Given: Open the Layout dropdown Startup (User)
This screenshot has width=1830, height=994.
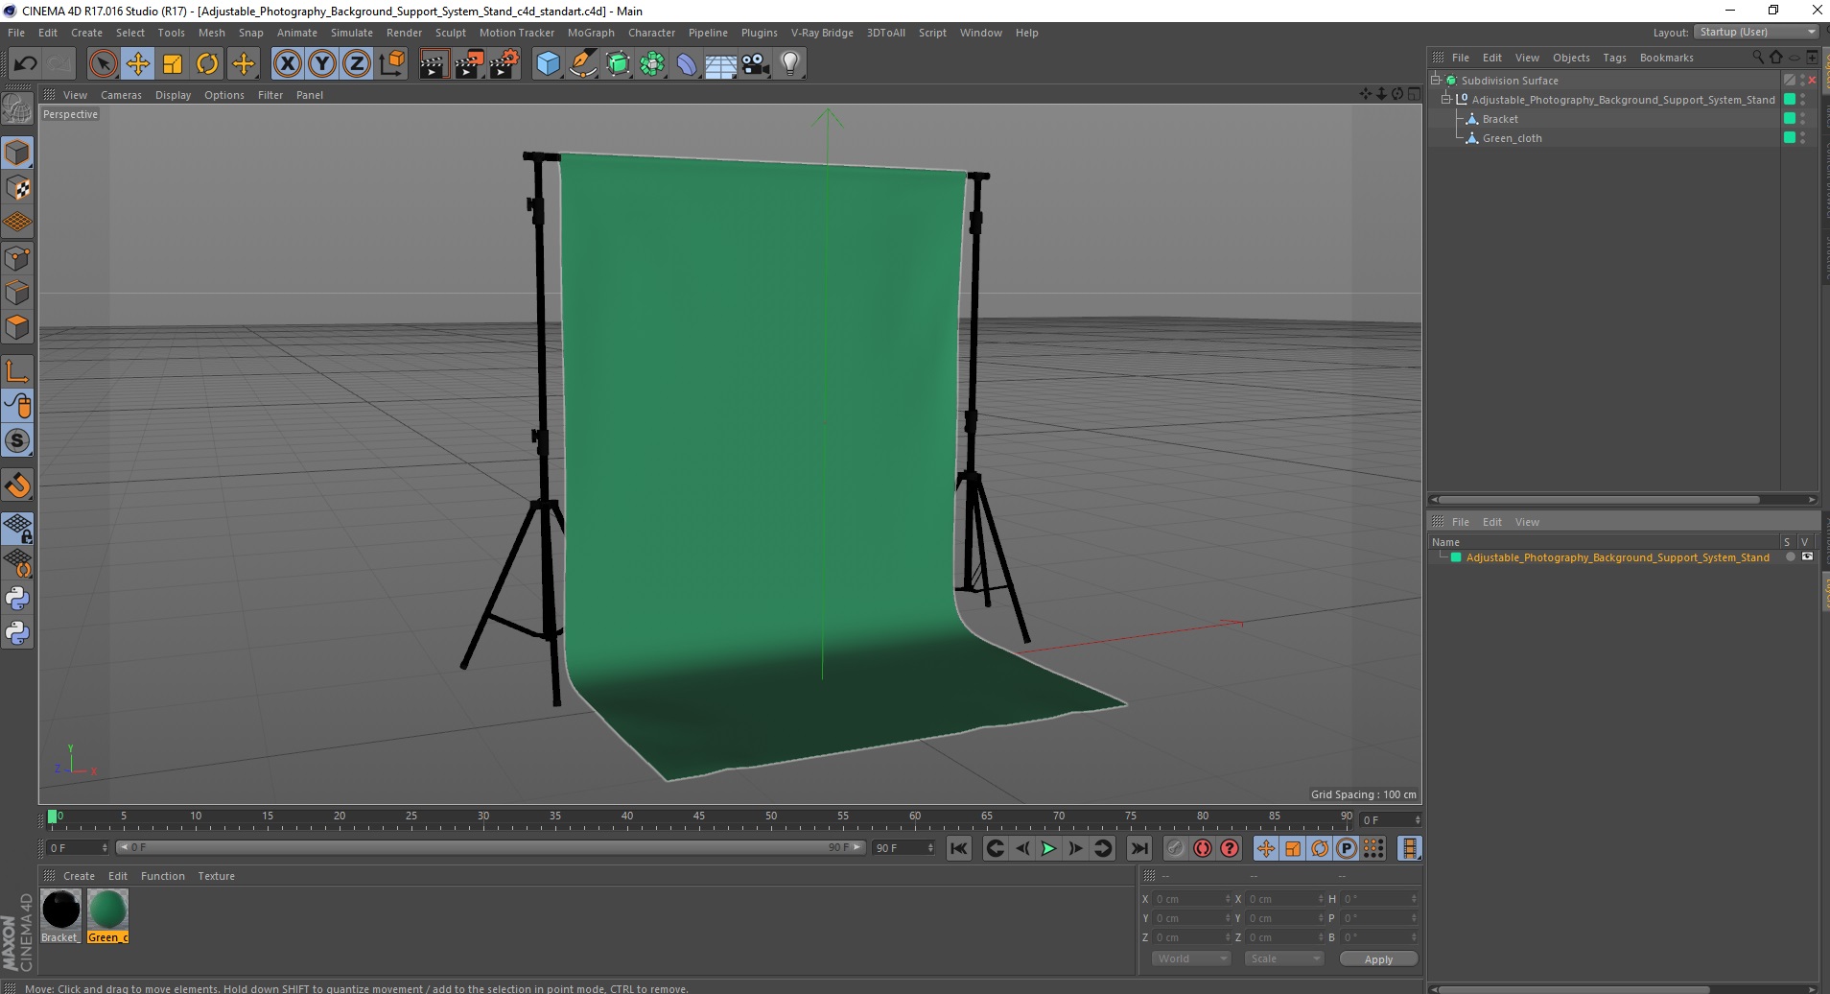Looking at the screenshot, I should [x=1756, y=32].
